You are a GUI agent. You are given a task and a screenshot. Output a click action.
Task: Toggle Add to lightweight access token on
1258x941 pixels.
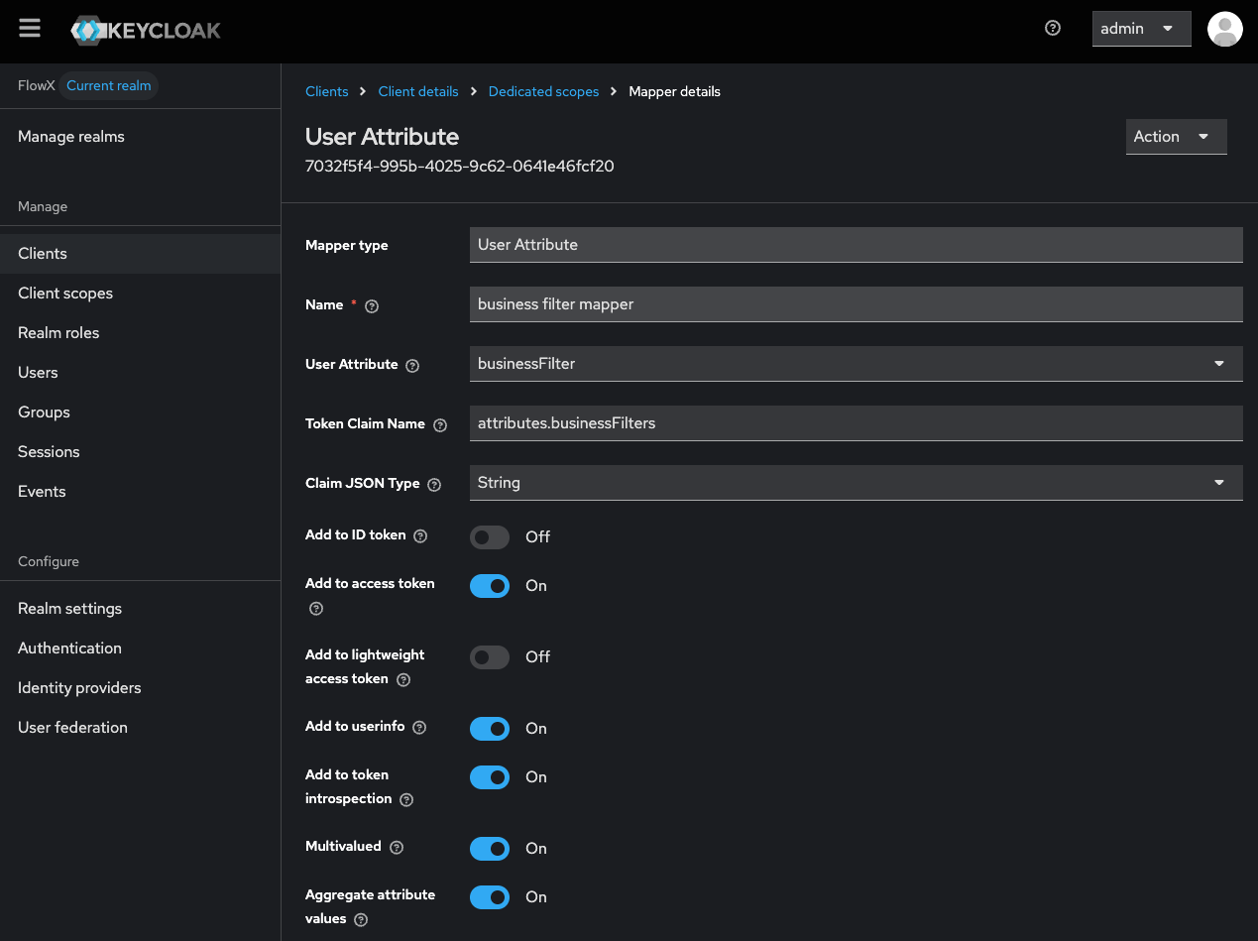click(x=490, y=656)
